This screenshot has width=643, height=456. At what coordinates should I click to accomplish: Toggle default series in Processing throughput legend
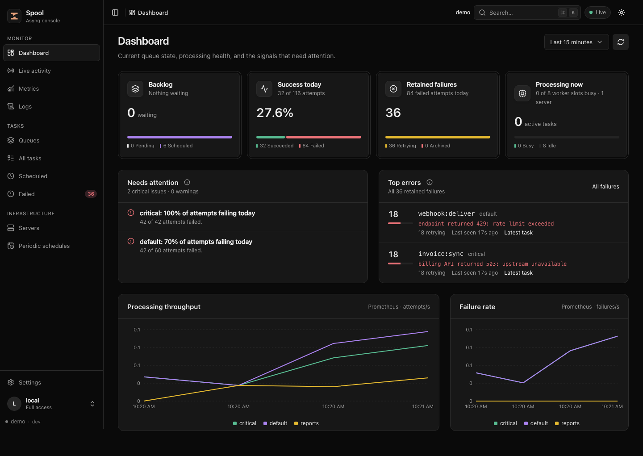275,423
